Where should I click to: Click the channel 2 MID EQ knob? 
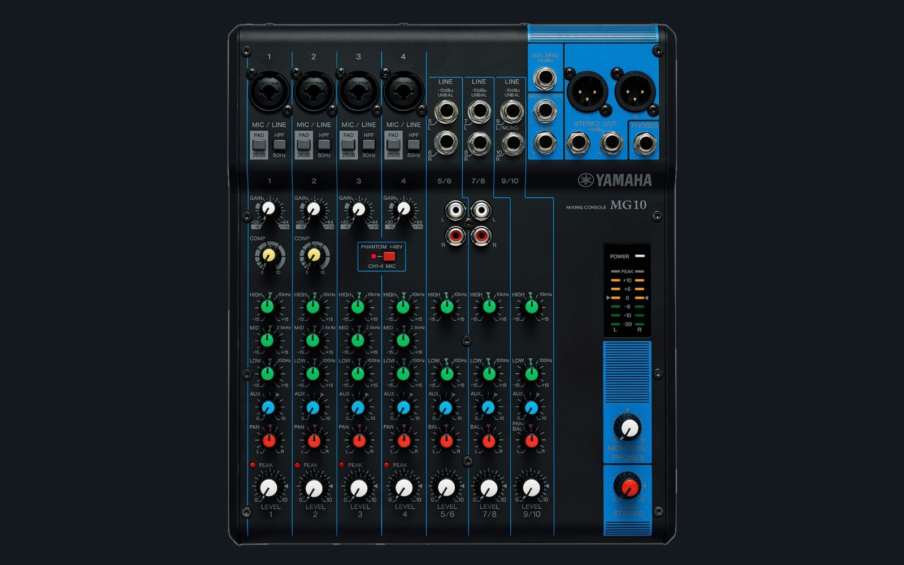[313, 341]
